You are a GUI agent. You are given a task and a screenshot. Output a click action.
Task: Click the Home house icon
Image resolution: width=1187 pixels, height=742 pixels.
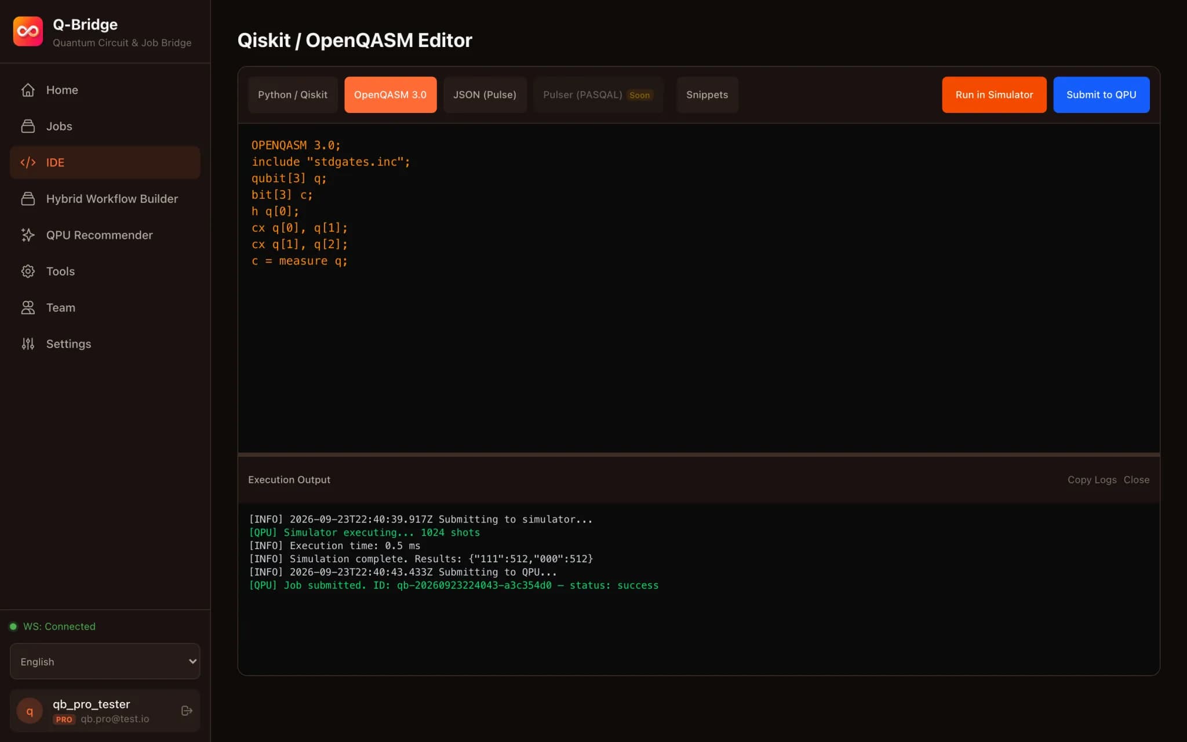tap(28, 90)
